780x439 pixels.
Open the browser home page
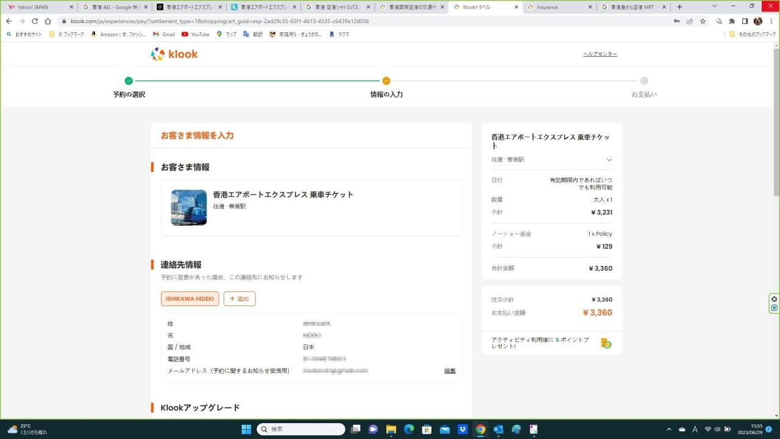[x=48, y=21]
